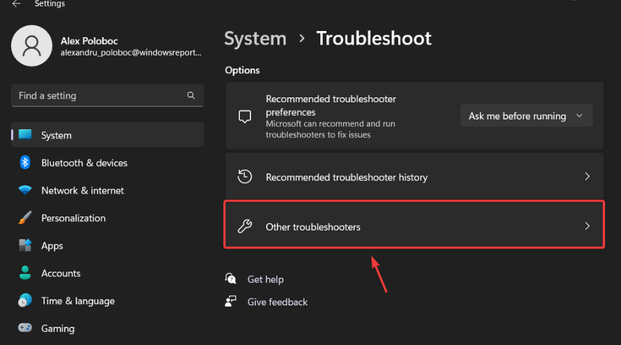Click the Personalization paintbrush icon
This screenshot has width=621, height=345.
[x=26, y=218]
